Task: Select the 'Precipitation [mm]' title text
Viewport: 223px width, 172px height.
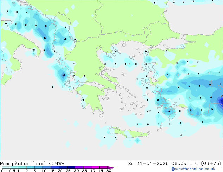Action: click(x=23, y=164)
